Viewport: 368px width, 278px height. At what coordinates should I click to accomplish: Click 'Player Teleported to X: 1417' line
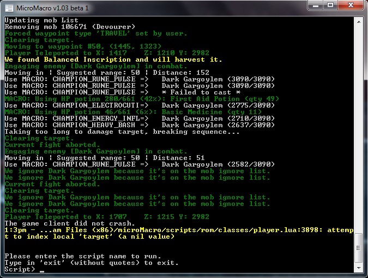[x=107, y=53]
